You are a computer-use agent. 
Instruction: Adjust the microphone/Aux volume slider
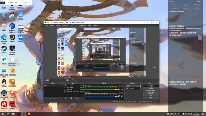[101, 89]
